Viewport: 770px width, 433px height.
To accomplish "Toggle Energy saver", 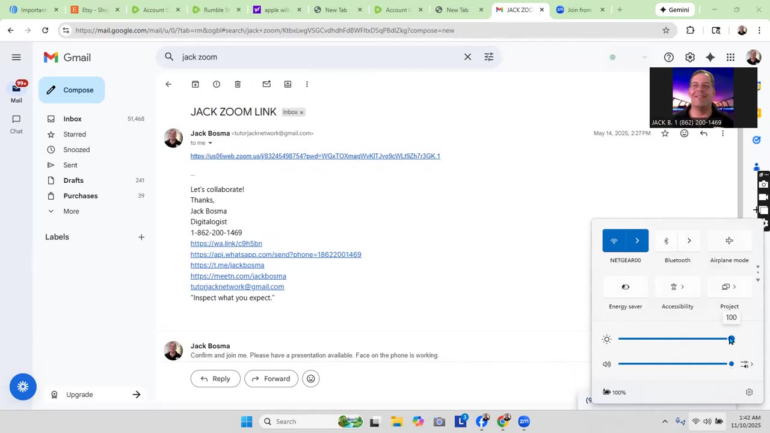I will (626, 287).
